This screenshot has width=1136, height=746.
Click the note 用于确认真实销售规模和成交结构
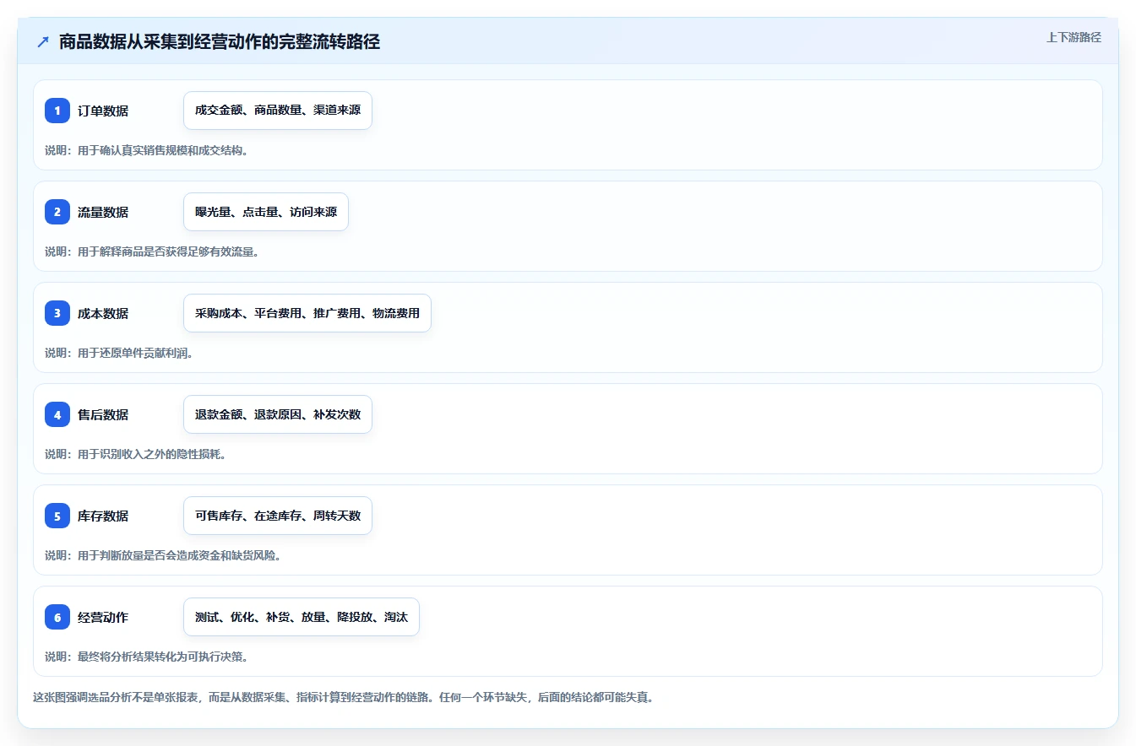click(162, 150)
